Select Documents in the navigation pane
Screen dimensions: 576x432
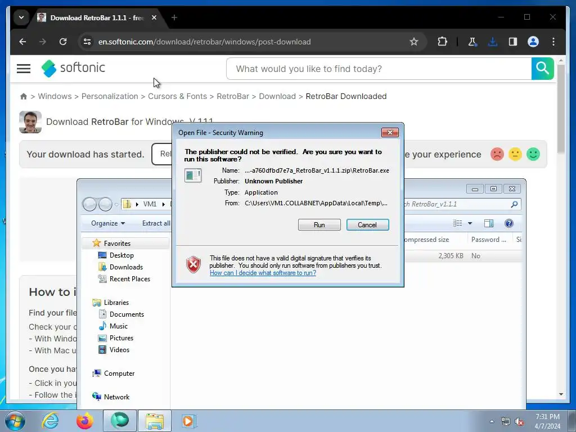click(x=127, y=314)
